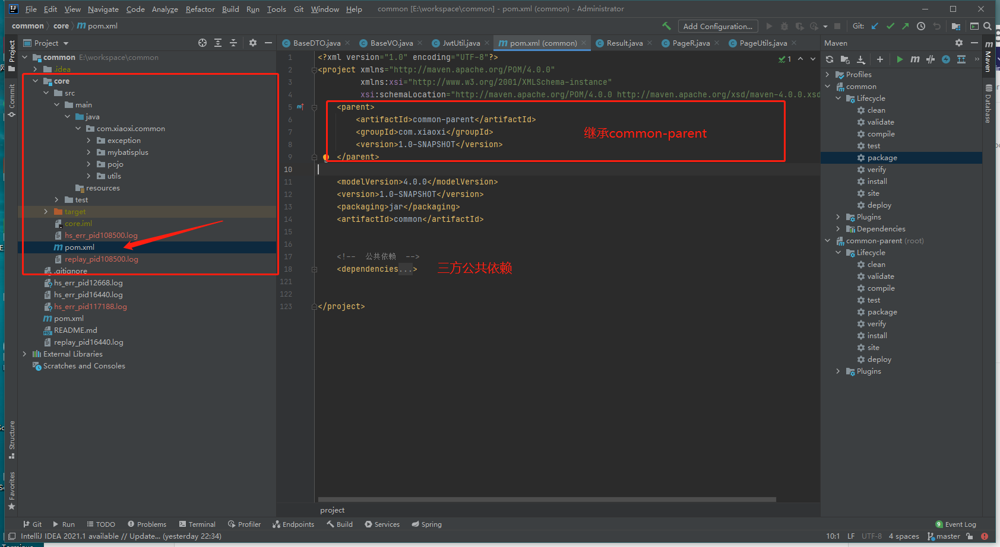Image resolution: width=1000 pixels, height=547 pixels.
Task: Click Git Update Project arrow icon
Action: pos(875,26)
